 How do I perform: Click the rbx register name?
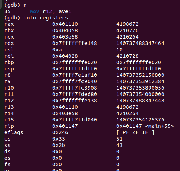(9, 30)
